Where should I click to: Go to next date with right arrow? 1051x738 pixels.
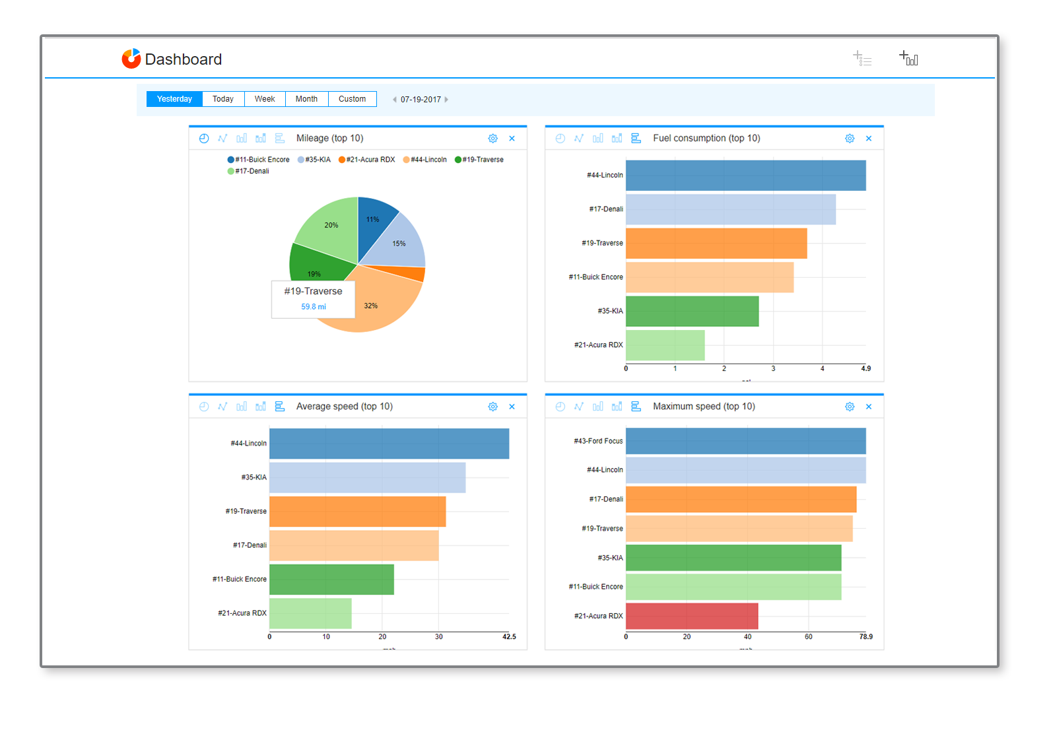pos(446,100)
